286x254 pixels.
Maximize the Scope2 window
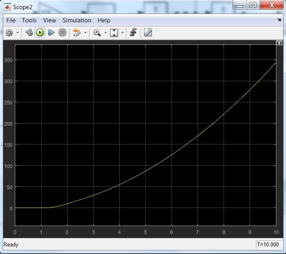coord(253,5)
